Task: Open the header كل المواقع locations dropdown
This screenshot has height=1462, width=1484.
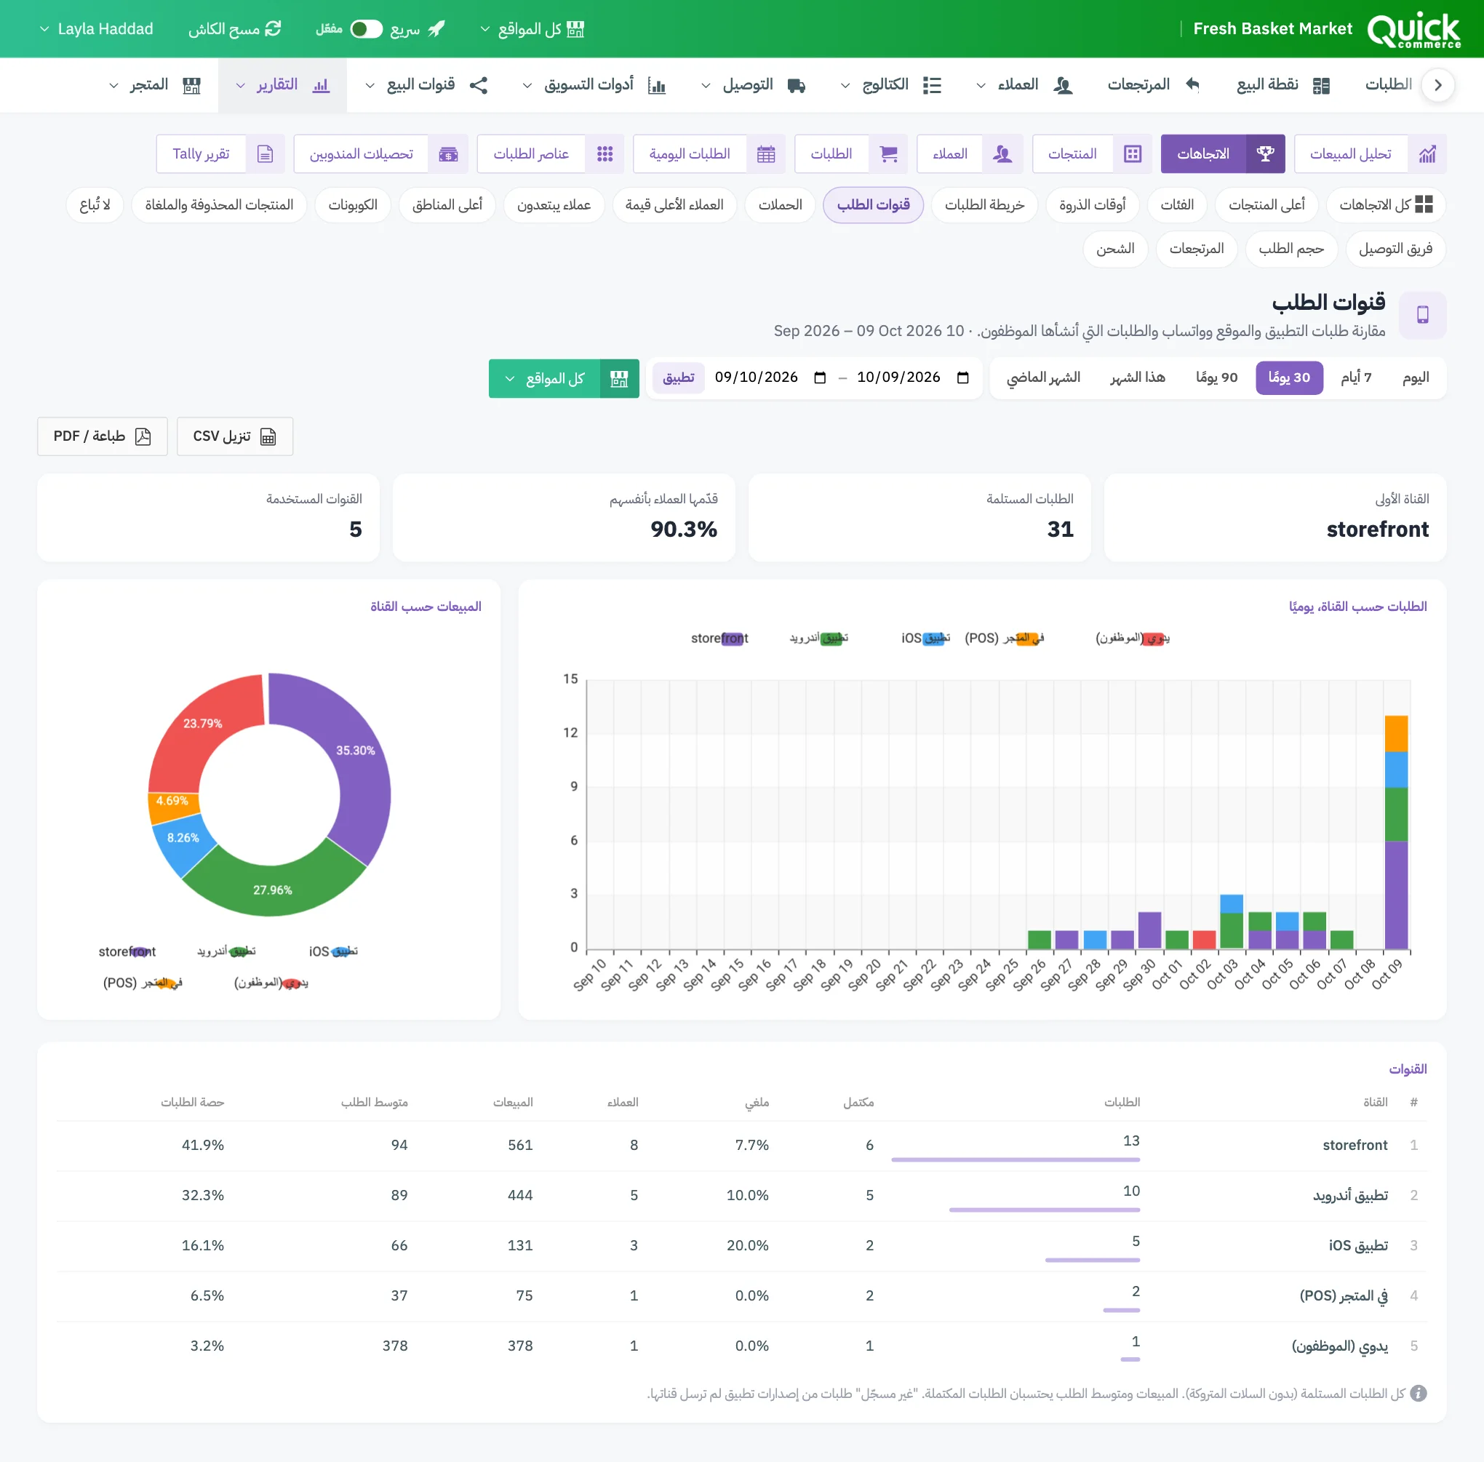Action: 532,29
